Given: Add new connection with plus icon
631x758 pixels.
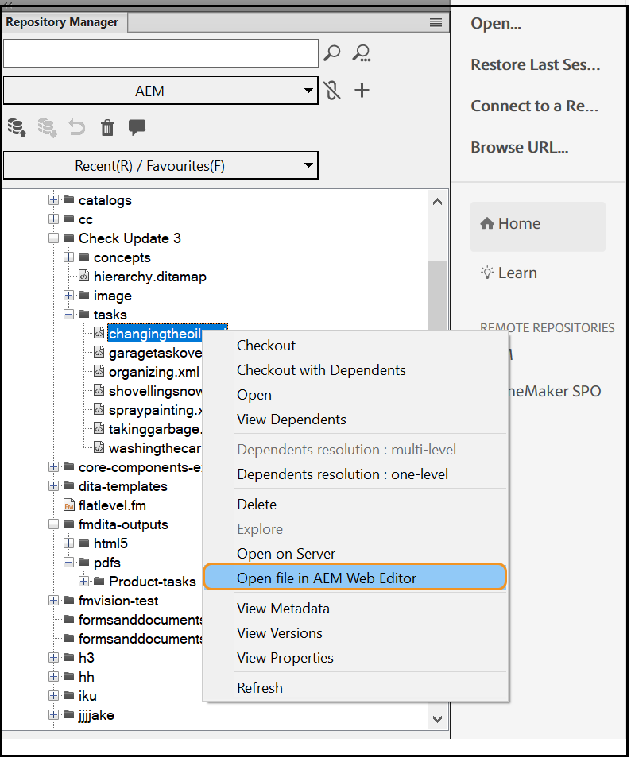Looking at the screenshot, I should (362, 91).
